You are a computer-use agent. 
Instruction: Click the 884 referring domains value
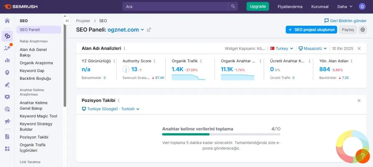coord(325,69)
